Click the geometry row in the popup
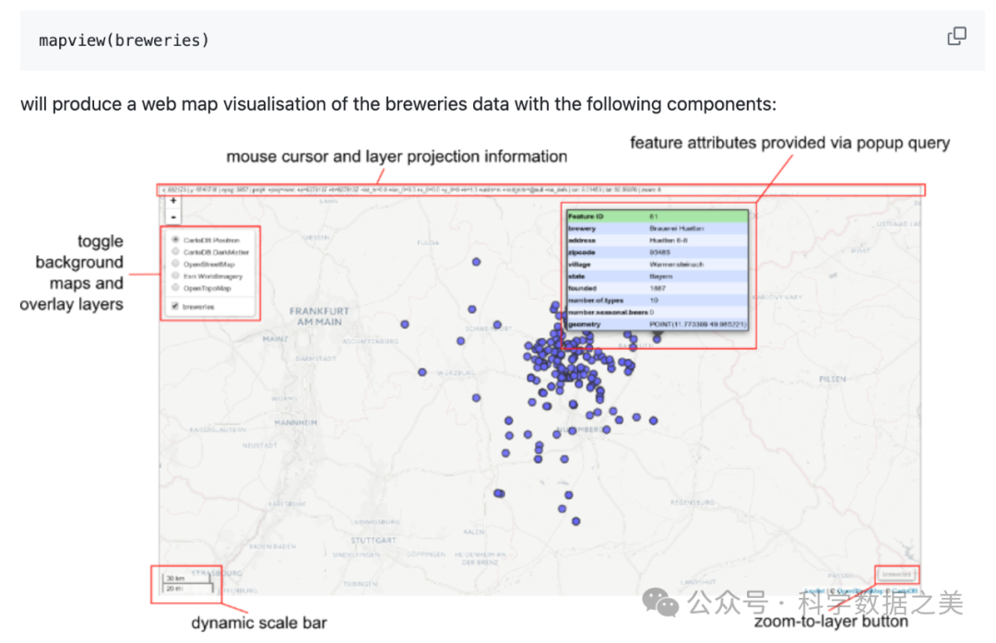This screenshot has height=643, width=996. pyautogui.click(x=657, y=324)
